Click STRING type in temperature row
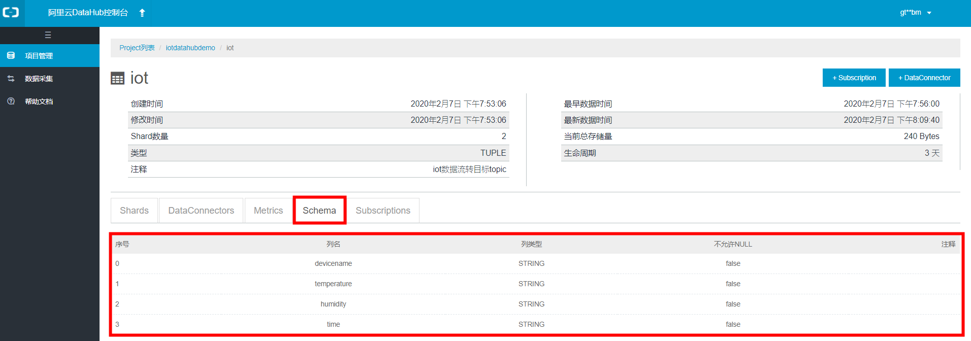 pos(531,284)
